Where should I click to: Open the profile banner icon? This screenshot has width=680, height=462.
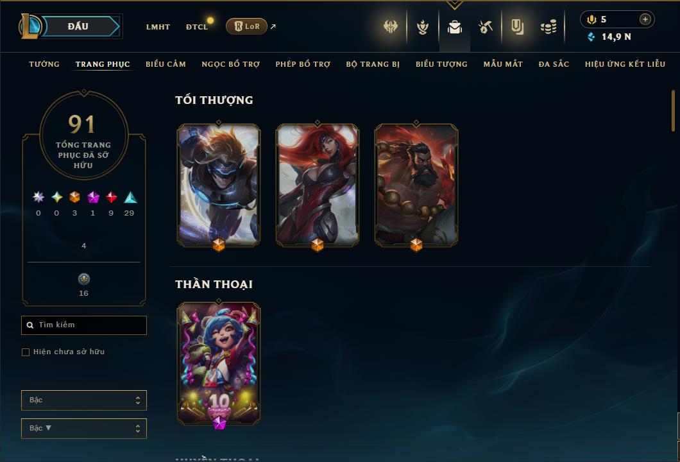pyautogui.click(x=517, y=27)
